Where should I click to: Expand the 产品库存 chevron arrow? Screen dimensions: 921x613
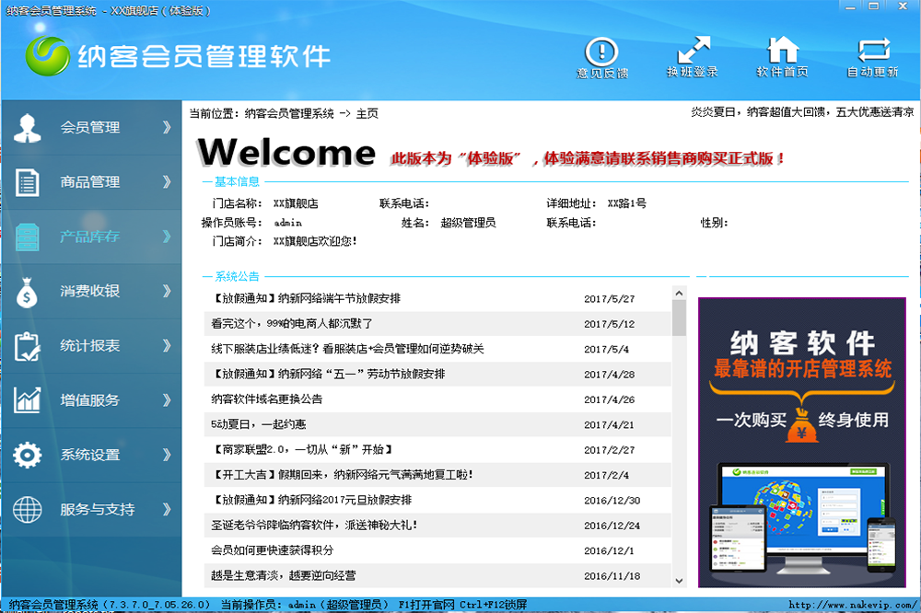coord(167,237)
